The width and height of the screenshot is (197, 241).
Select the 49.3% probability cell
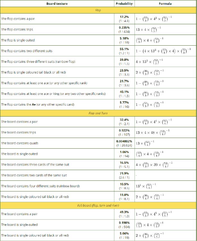tap(124, 214)
